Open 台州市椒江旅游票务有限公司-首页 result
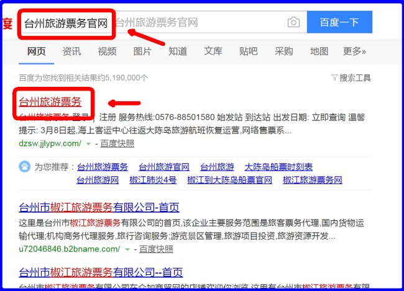404x291 pixels. (x=99, y=207)
